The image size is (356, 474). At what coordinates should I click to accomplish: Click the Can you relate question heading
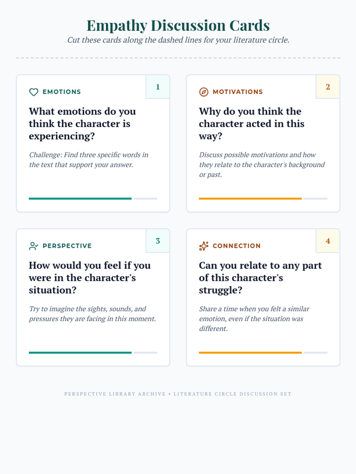[x=260, y=278]
